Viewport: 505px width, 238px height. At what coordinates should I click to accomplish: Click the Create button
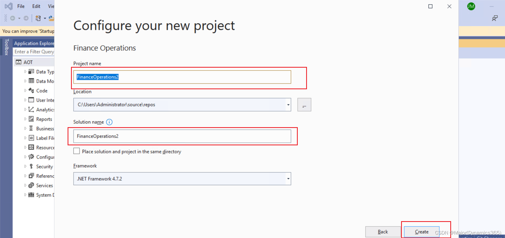click(x=421, y=232)
